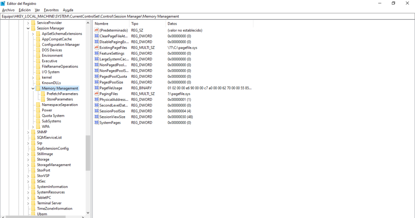Expand the SNMP key in tree
Image resolution: width=415 pixels, height=218 pixels.
(28, 132)
